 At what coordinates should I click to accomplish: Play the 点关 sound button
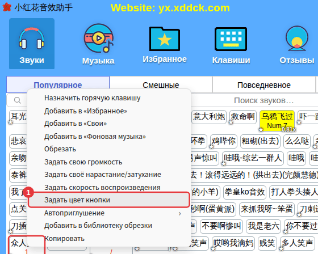18,209
